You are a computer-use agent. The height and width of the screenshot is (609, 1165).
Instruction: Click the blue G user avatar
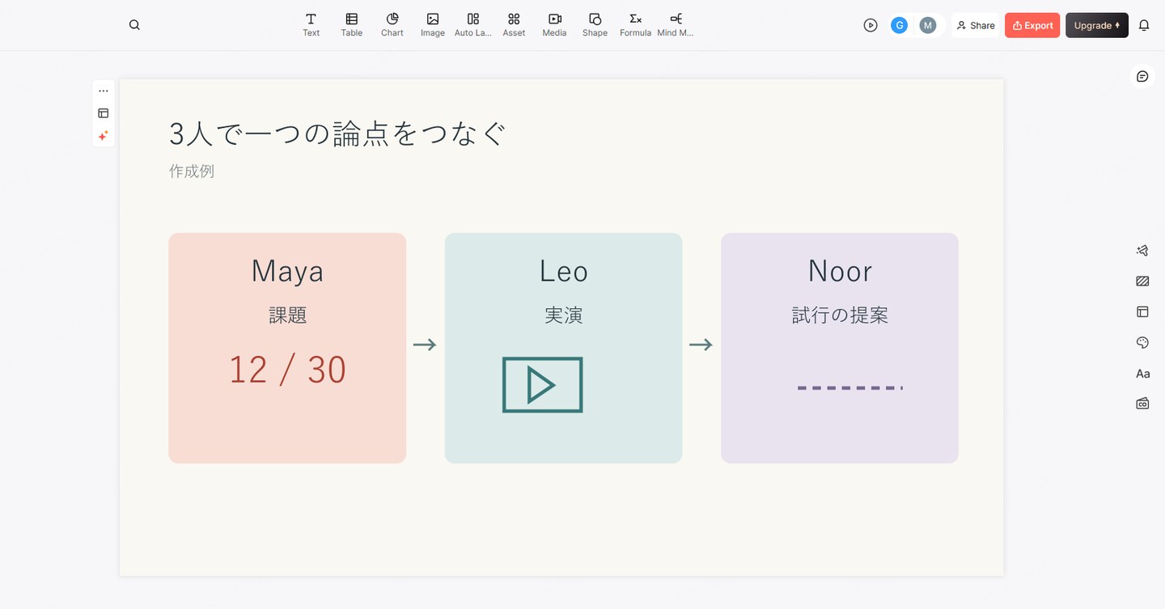pos(899,25)
